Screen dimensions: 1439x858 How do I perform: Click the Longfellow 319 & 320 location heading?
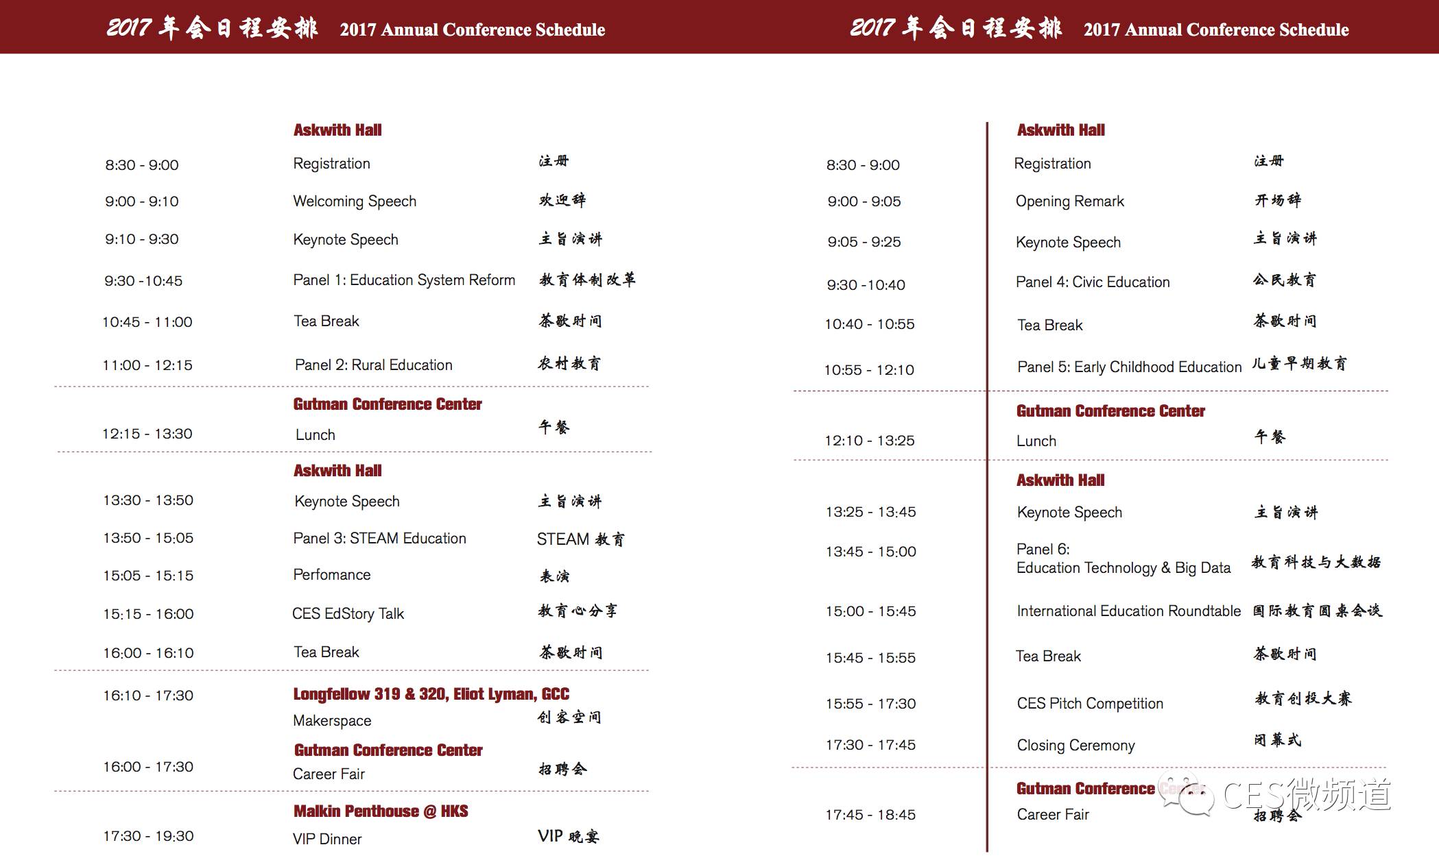click(431, 694)
